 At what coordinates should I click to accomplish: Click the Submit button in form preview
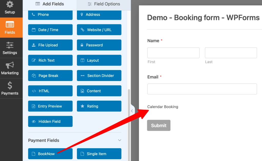coord(159,125)
